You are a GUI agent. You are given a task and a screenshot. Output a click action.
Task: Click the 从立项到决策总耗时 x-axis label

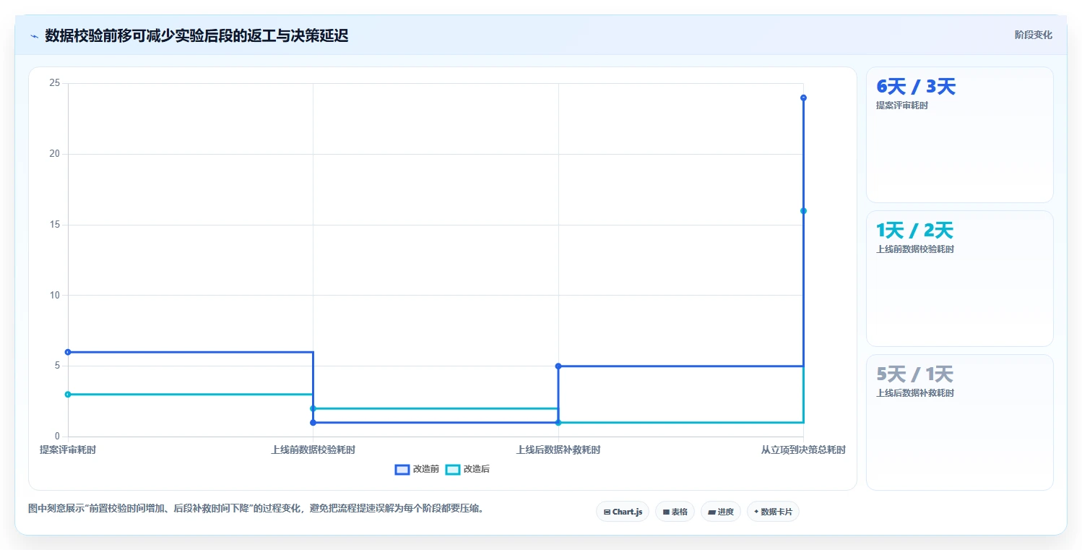803,450
